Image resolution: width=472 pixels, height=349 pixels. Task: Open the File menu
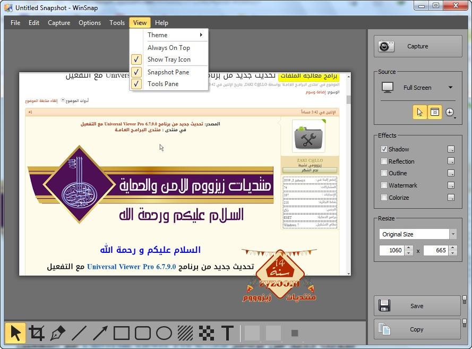tap(15, 23)
